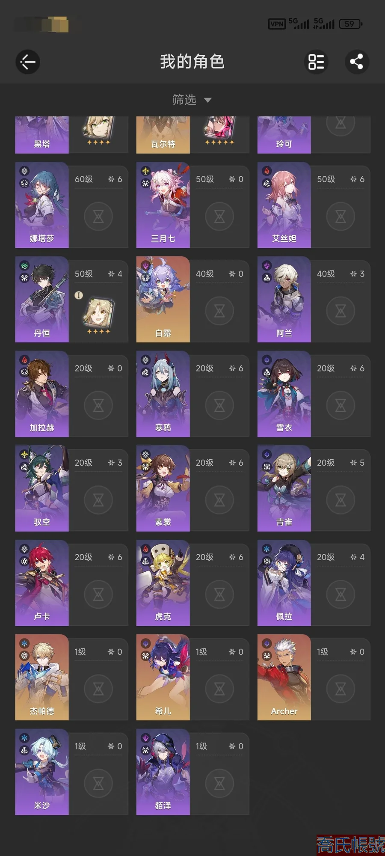Open 雪衣 character portrait

(284, 394)
